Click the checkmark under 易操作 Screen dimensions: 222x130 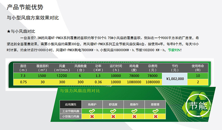(x=134, y=111)
